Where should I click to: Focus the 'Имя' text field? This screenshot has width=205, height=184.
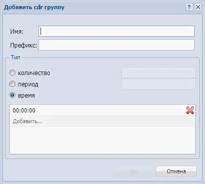117,31
